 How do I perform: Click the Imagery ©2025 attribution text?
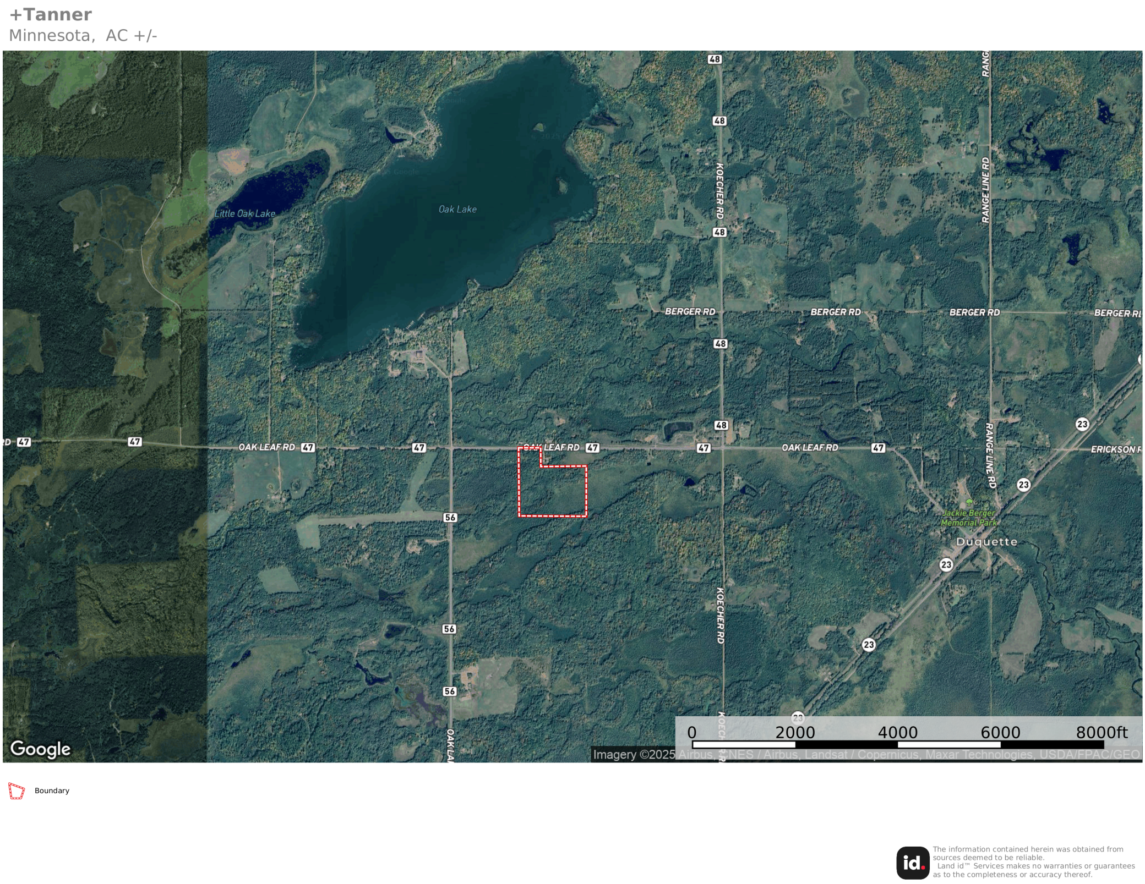click(x=634, y=754)
